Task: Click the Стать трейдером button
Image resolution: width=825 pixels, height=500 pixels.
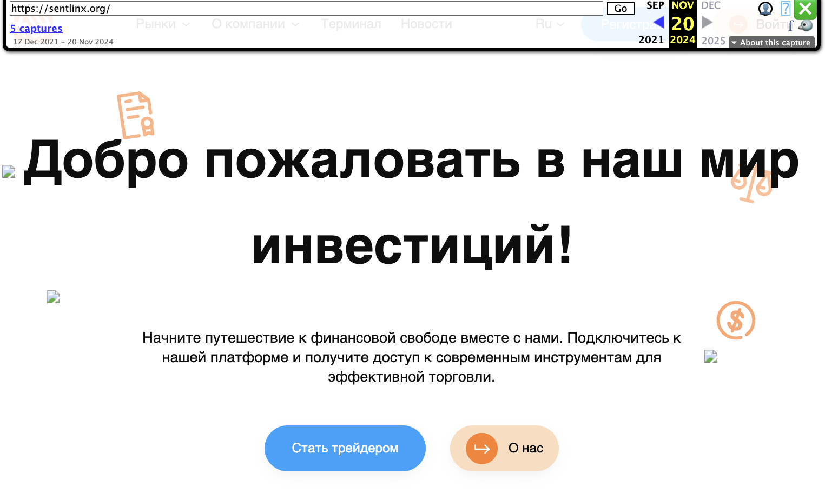Action: tap(345, 448)
